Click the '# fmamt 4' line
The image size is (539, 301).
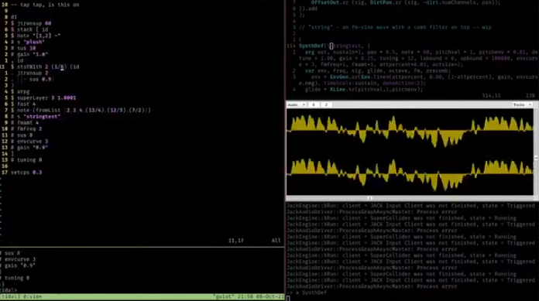(x=25, y=123)
